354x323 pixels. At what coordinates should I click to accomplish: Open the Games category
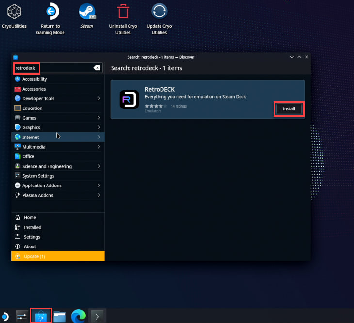[x=58, y=118]
